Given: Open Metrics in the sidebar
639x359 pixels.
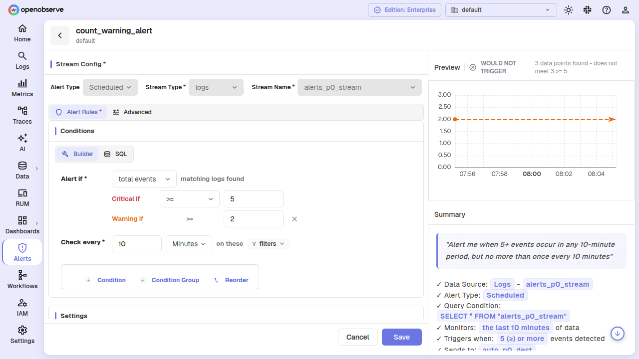Looking at the screenshot, I should coord(22,88).
